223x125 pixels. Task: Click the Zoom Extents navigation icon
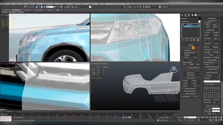click(x=219, y=117)
